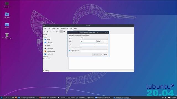
Task: Open the quids home folder desktop icon
Action: click(7, 26)
